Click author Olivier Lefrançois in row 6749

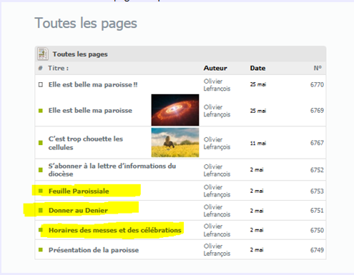pos(217,250)
